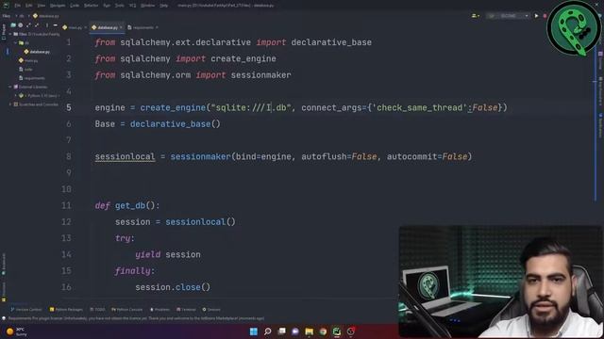The width and height of the screenshot is (604, 339).
Task: Open the Windows Start menu
Action: click(254, 331)
